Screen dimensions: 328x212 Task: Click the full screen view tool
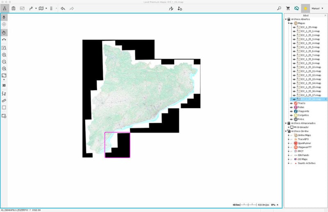[4, 75]
